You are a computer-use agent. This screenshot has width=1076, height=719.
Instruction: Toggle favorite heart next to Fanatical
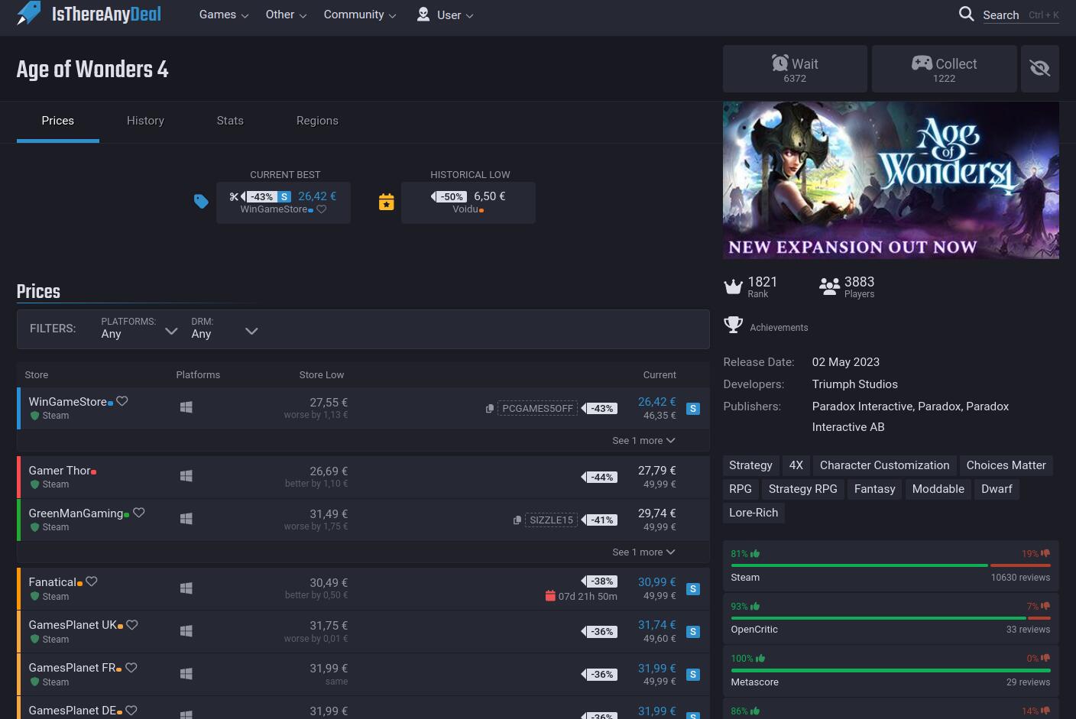click(x=92, y=581)
